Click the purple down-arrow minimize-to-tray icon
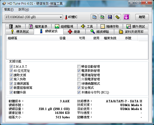Image resolution: width=154 pixels, height=125 pixels. tap(126, 17)
